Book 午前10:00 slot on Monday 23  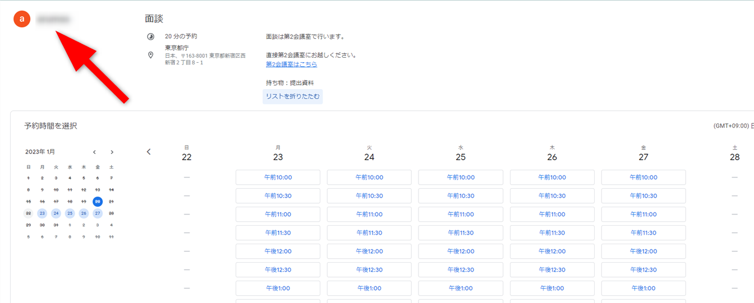click(278, 178)
